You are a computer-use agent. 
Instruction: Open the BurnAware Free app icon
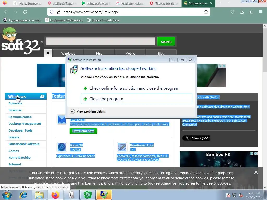coord(122,147)
